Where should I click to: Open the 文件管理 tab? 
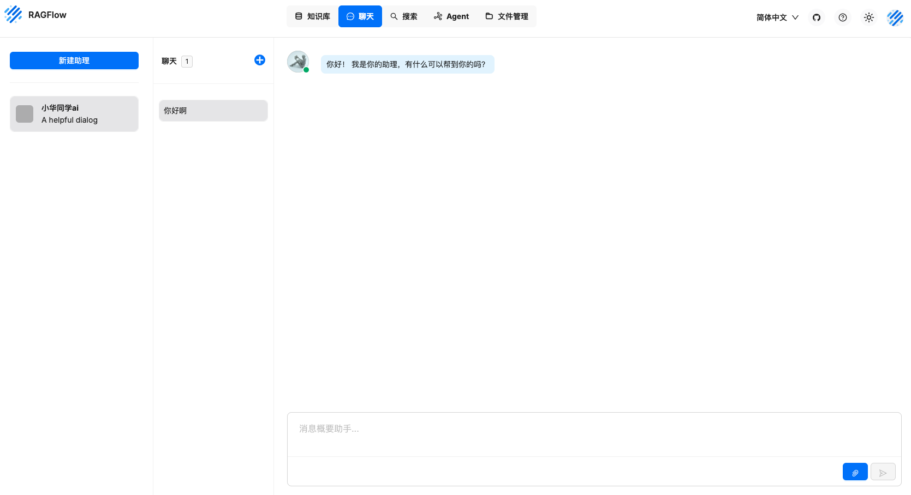[x=507, y=16]
